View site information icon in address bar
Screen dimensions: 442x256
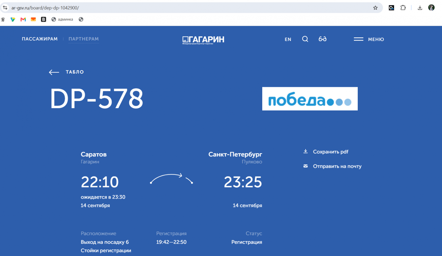[5, 8]
